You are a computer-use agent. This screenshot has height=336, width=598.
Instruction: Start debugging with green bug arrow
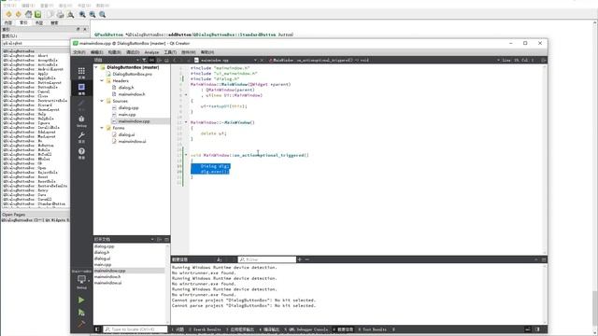tap(81, 313)
